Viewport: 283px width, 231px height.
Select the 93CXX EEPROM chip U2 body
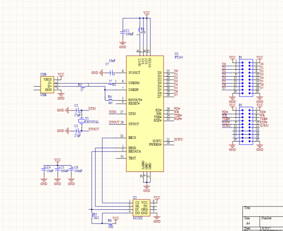tap(141, 208)
